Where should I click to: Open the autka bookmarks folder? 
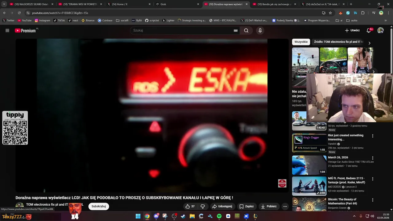click(351, 21)
